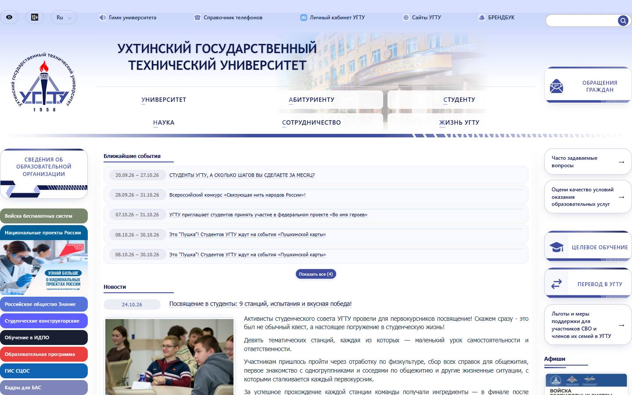Click the transfer arrows Перевод в УГТУ icon

(x=557, y=284)
